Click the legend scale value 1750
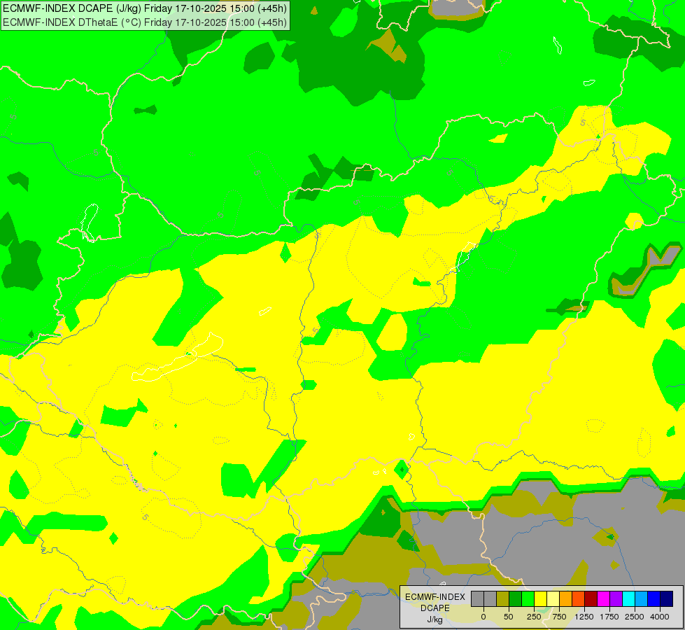 [x=609, y=617]
